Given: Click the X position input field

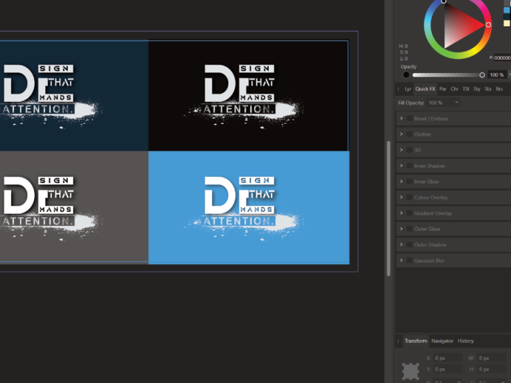Looking at the screenshot, I should (447, 358).
